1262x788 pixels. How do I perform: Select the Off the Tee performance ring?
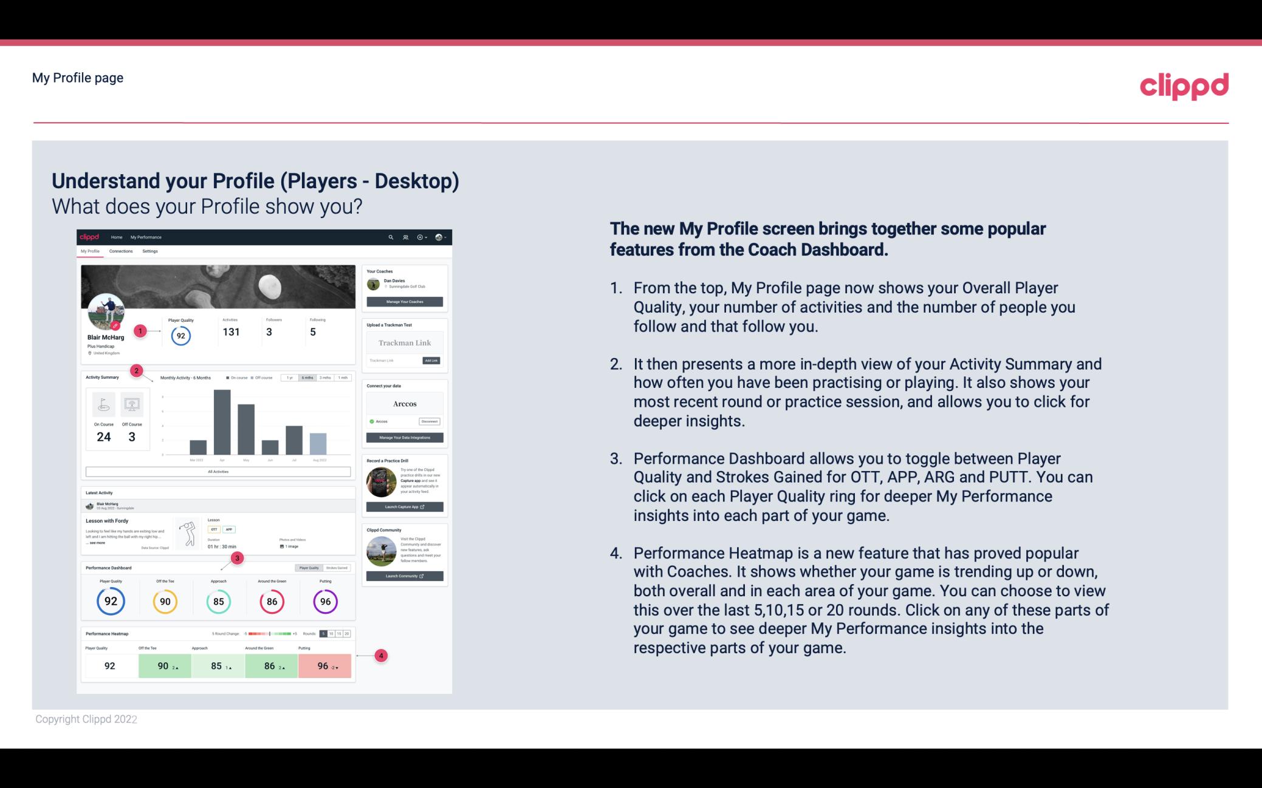click(x=165, y=601)
